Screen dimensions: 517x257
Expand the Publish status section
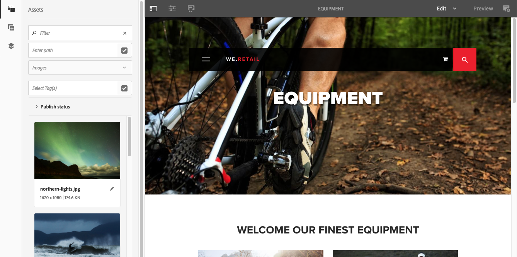[53, 107]
